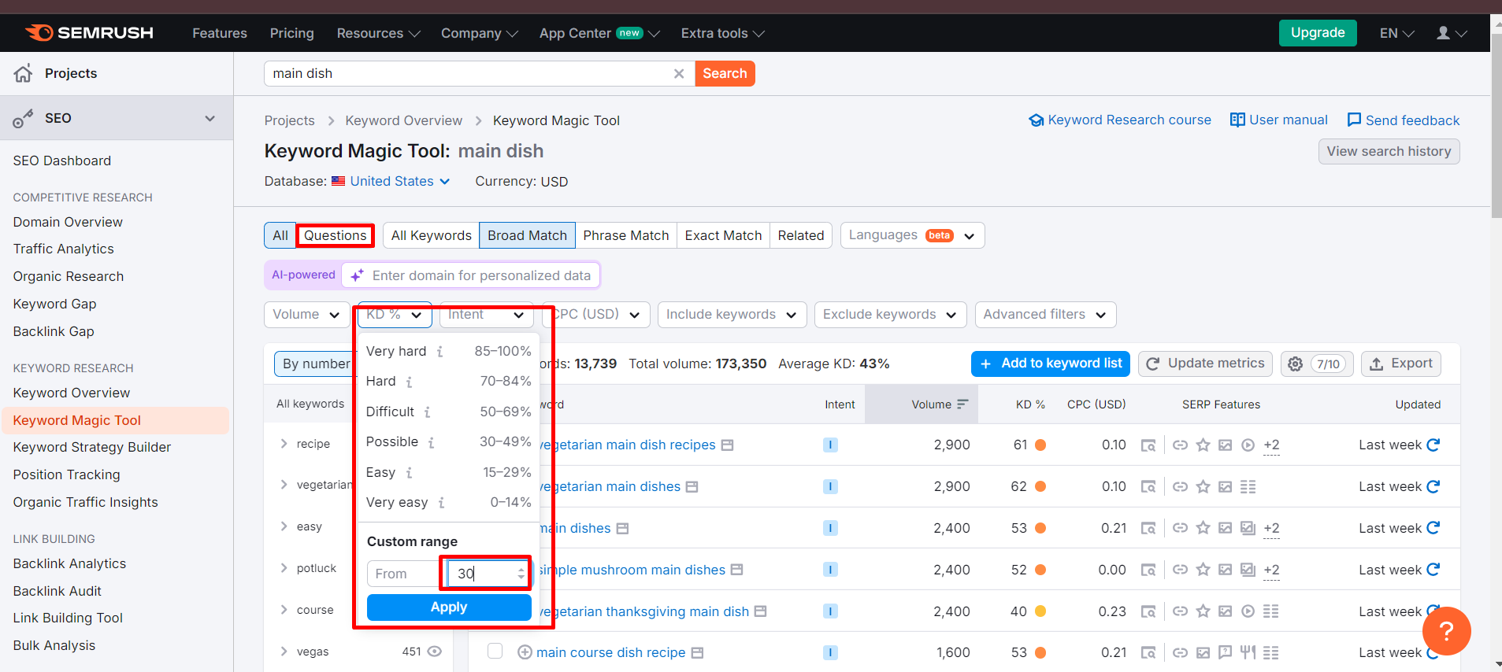The image size is (1502, 672).
Task: Select Difficult 50–69% range
Action: tap(448, 412)
